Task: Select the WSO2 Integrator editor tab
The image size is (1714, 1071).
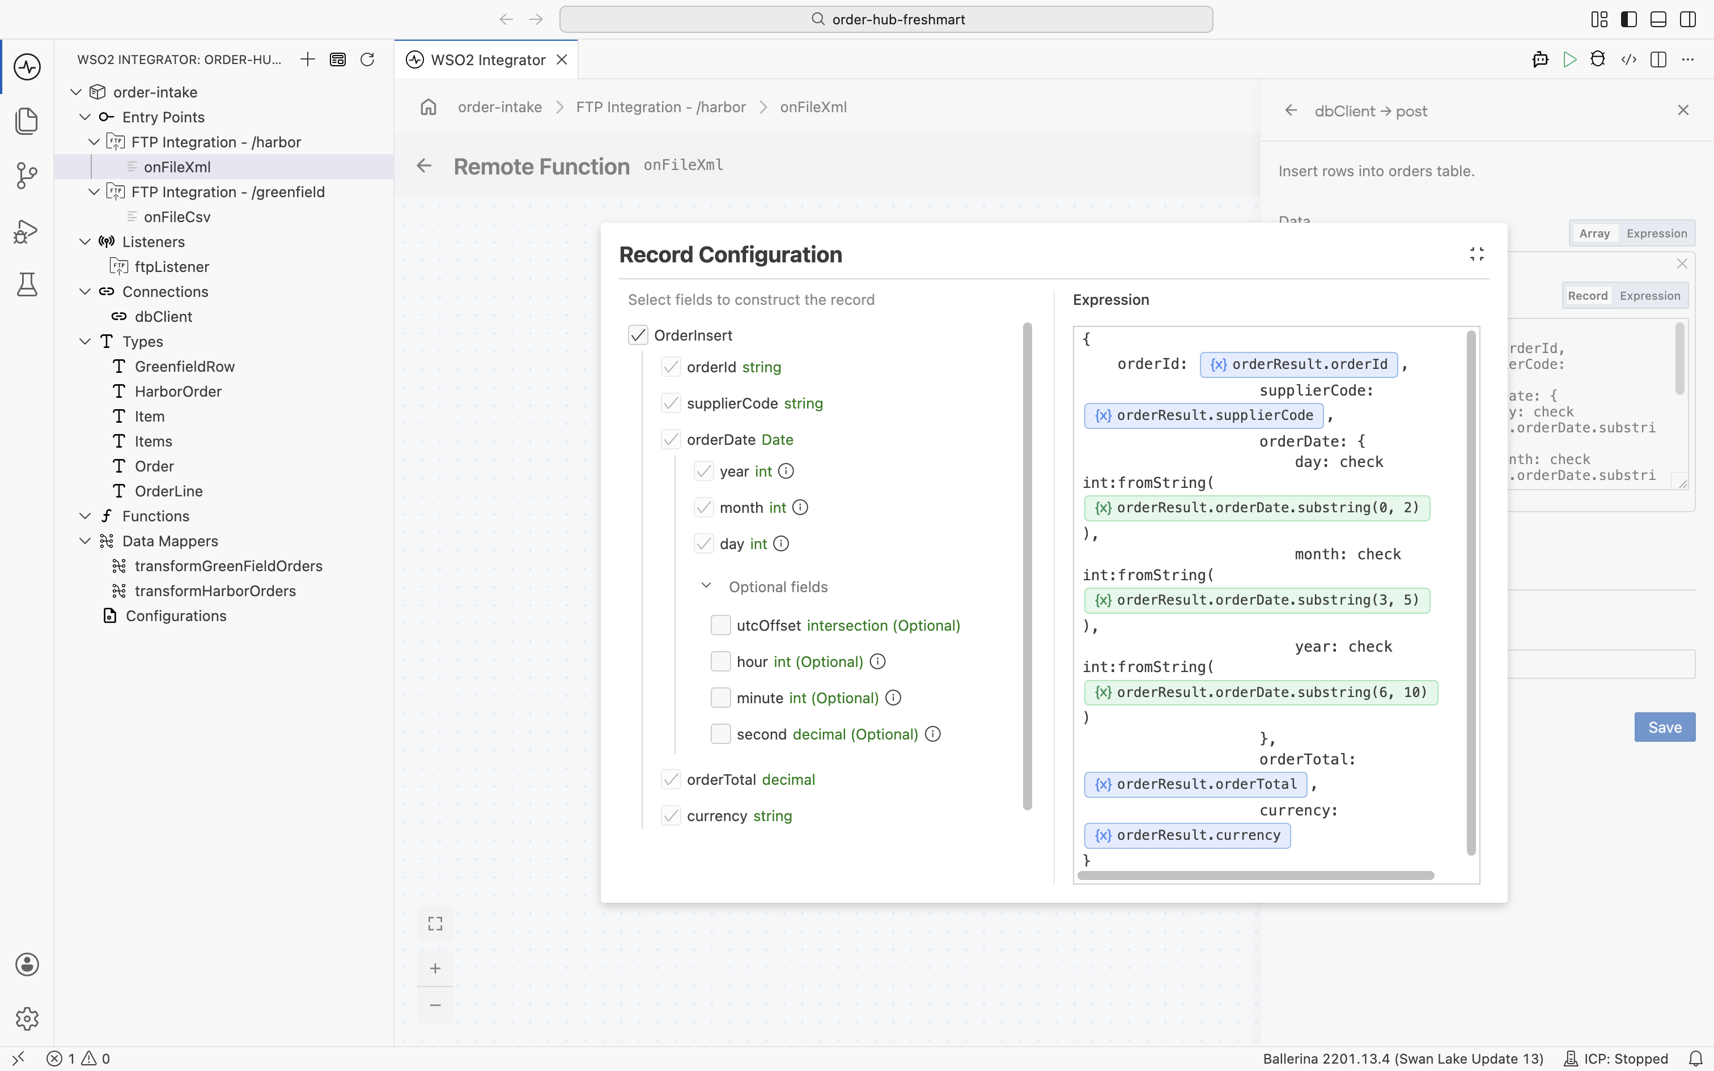Action: coord(486,59)
